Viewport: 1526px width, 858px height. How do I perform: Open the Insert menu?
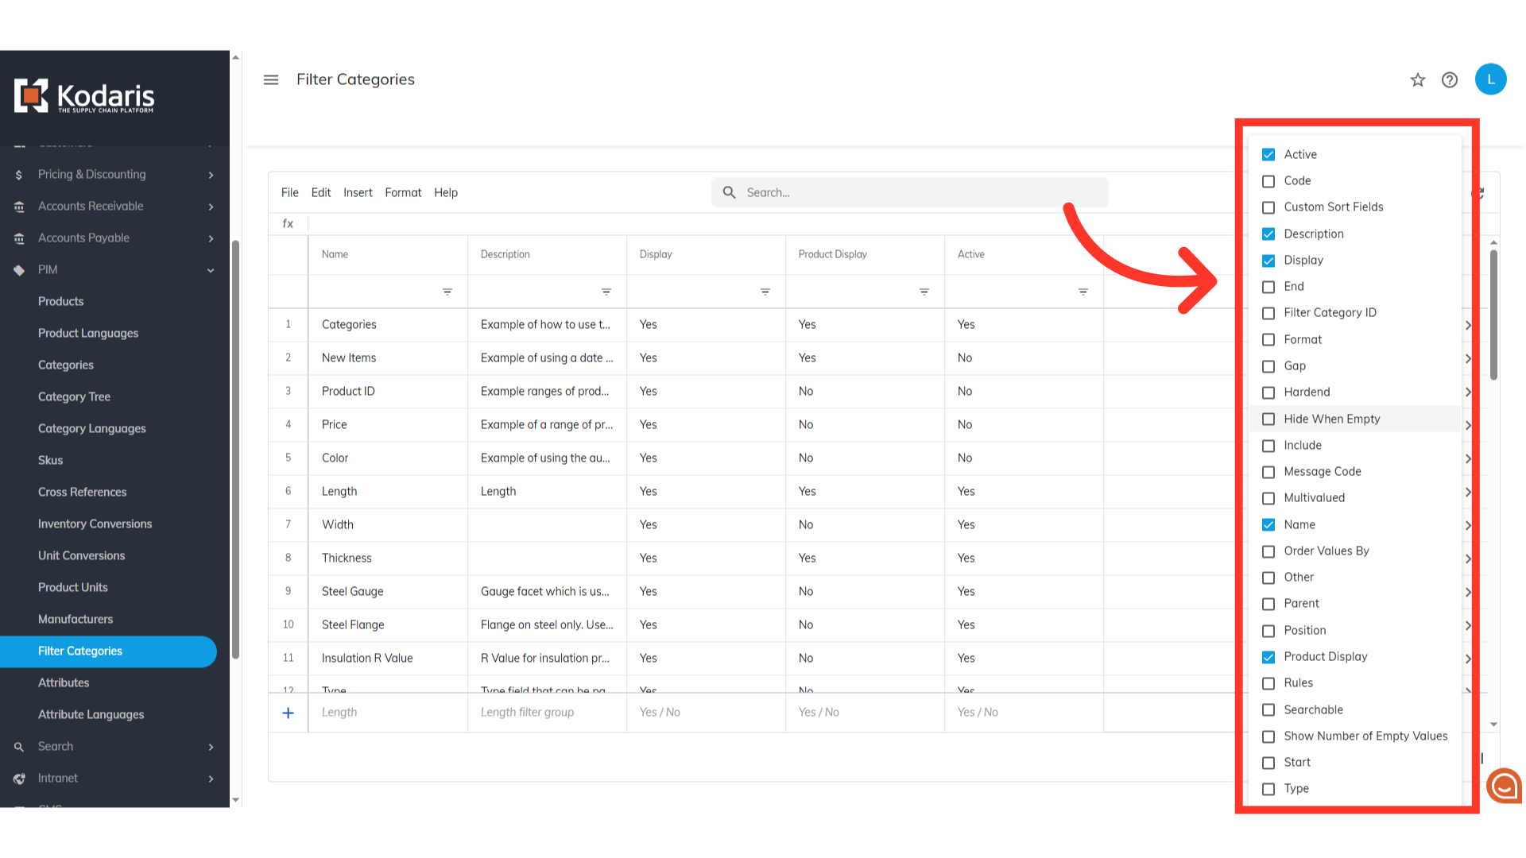click(358, 193)
